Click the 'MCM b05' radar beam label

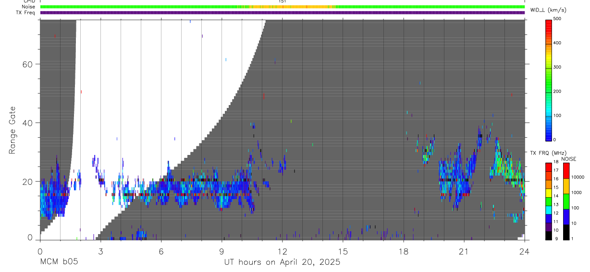[59, 262]
